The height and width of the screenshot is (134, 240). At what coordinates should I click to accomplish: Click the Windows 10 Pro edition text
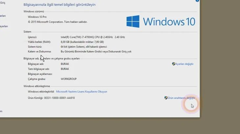(x=37, y=17)
